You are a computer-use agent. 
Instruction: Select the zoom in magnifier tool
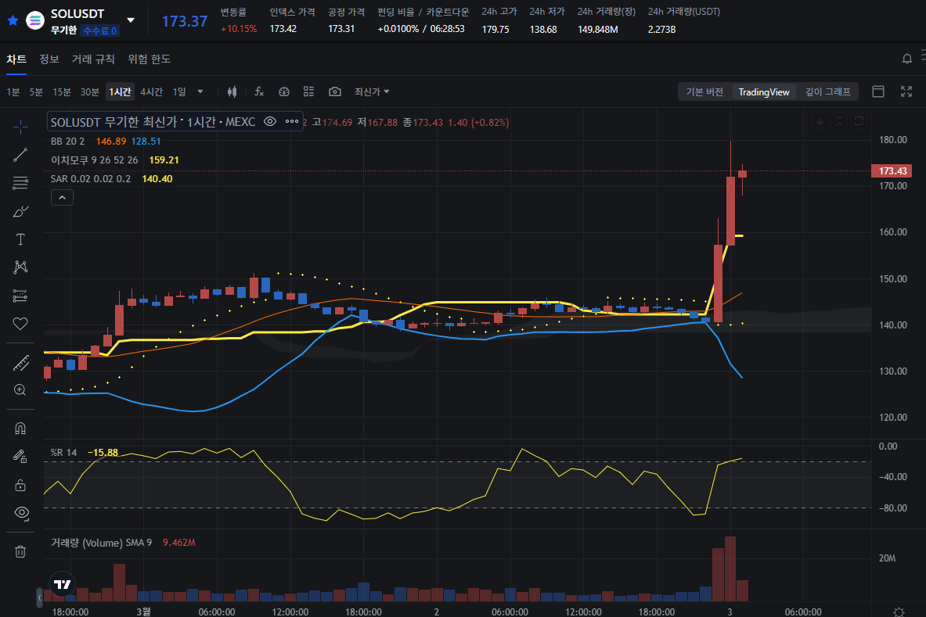point(20,390)
